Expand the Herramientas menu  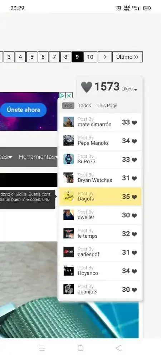(x=38, y=157)
